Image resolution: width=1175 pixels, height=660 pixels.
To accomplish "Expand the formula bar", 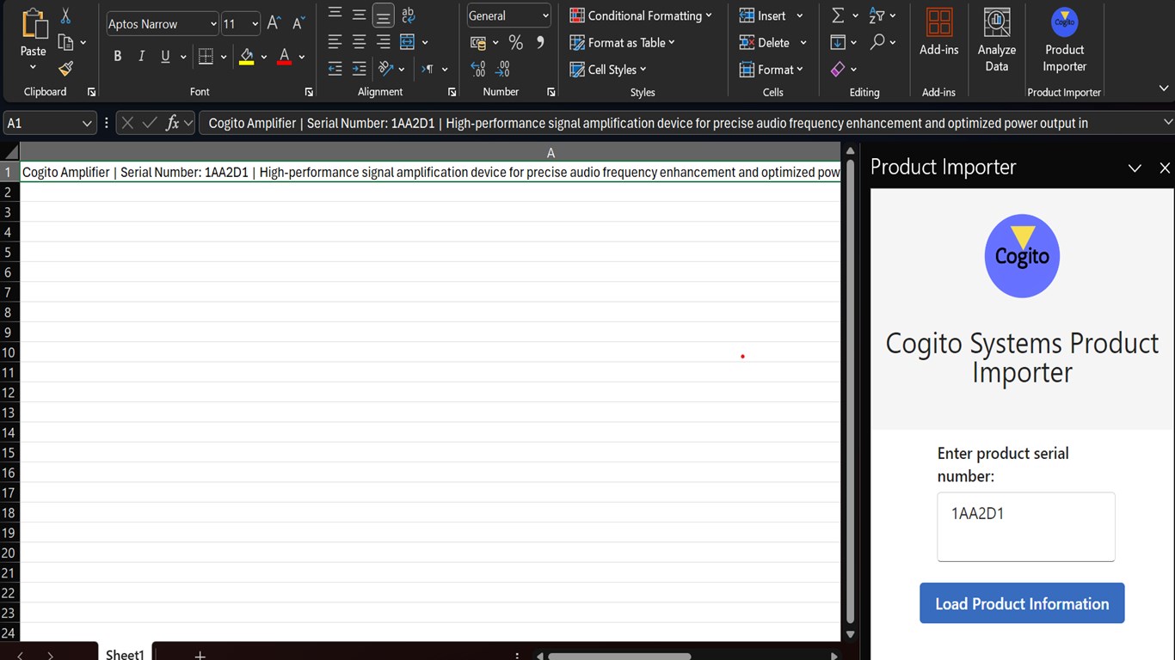I will [x=1167, y=123].
